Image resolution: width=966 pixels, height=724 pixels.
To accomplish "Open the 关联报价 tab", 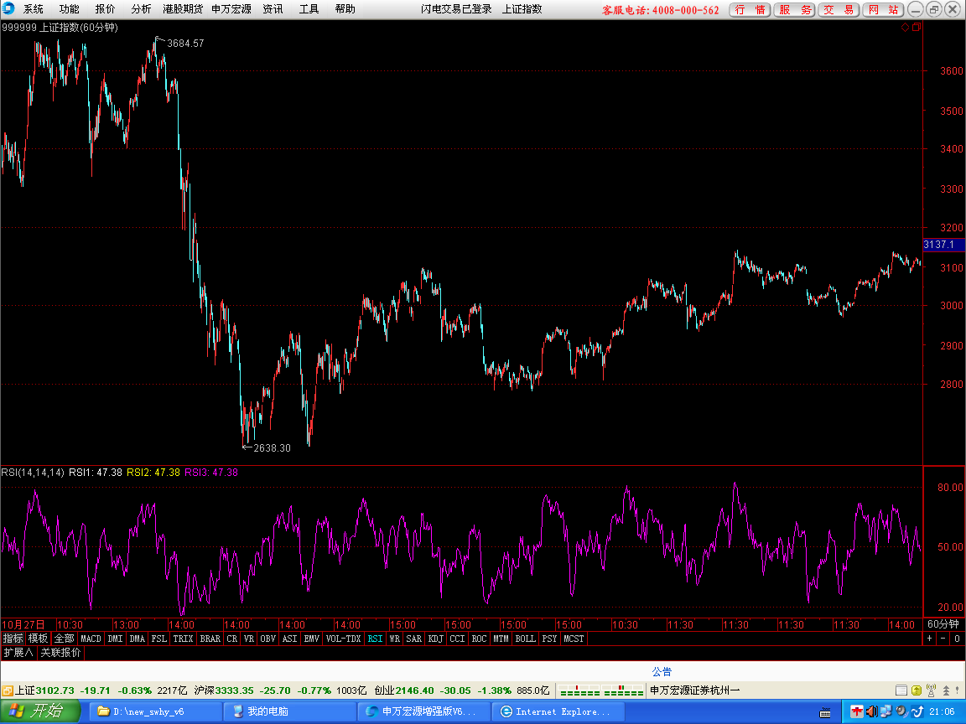I will pos(60,653).
